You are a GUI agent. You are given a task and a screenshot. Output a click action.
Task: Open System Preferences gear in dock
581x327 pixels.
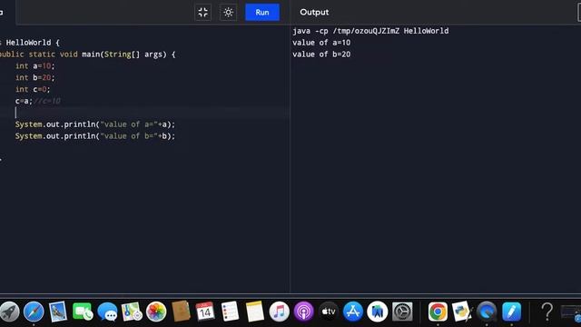[402, 312]
